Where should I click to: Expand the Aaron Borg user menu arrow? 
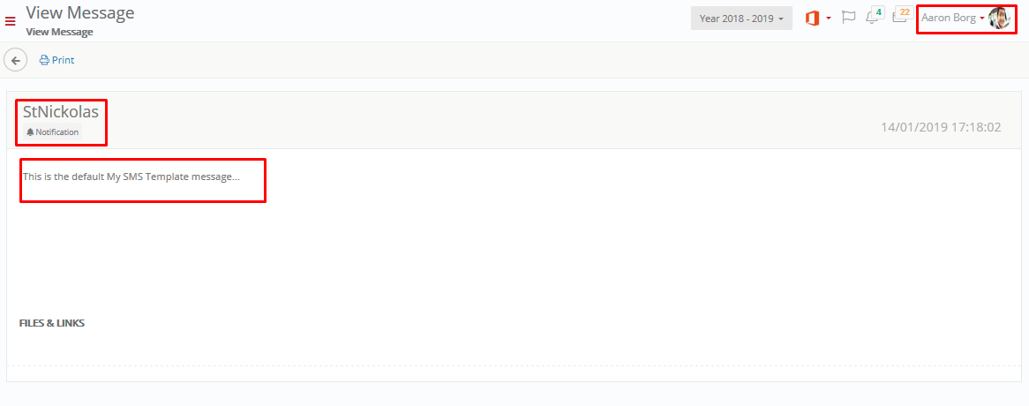click(982, 19)
